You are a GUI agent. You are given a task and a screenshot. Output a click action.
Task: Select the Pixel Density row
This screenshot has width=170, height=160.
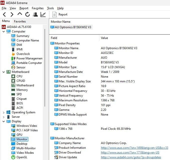click(110, 105)
